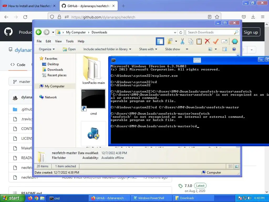This screenshot has width=269, height=202.
Task: Click the volume speaker tray icon
Action: (250, 198)
